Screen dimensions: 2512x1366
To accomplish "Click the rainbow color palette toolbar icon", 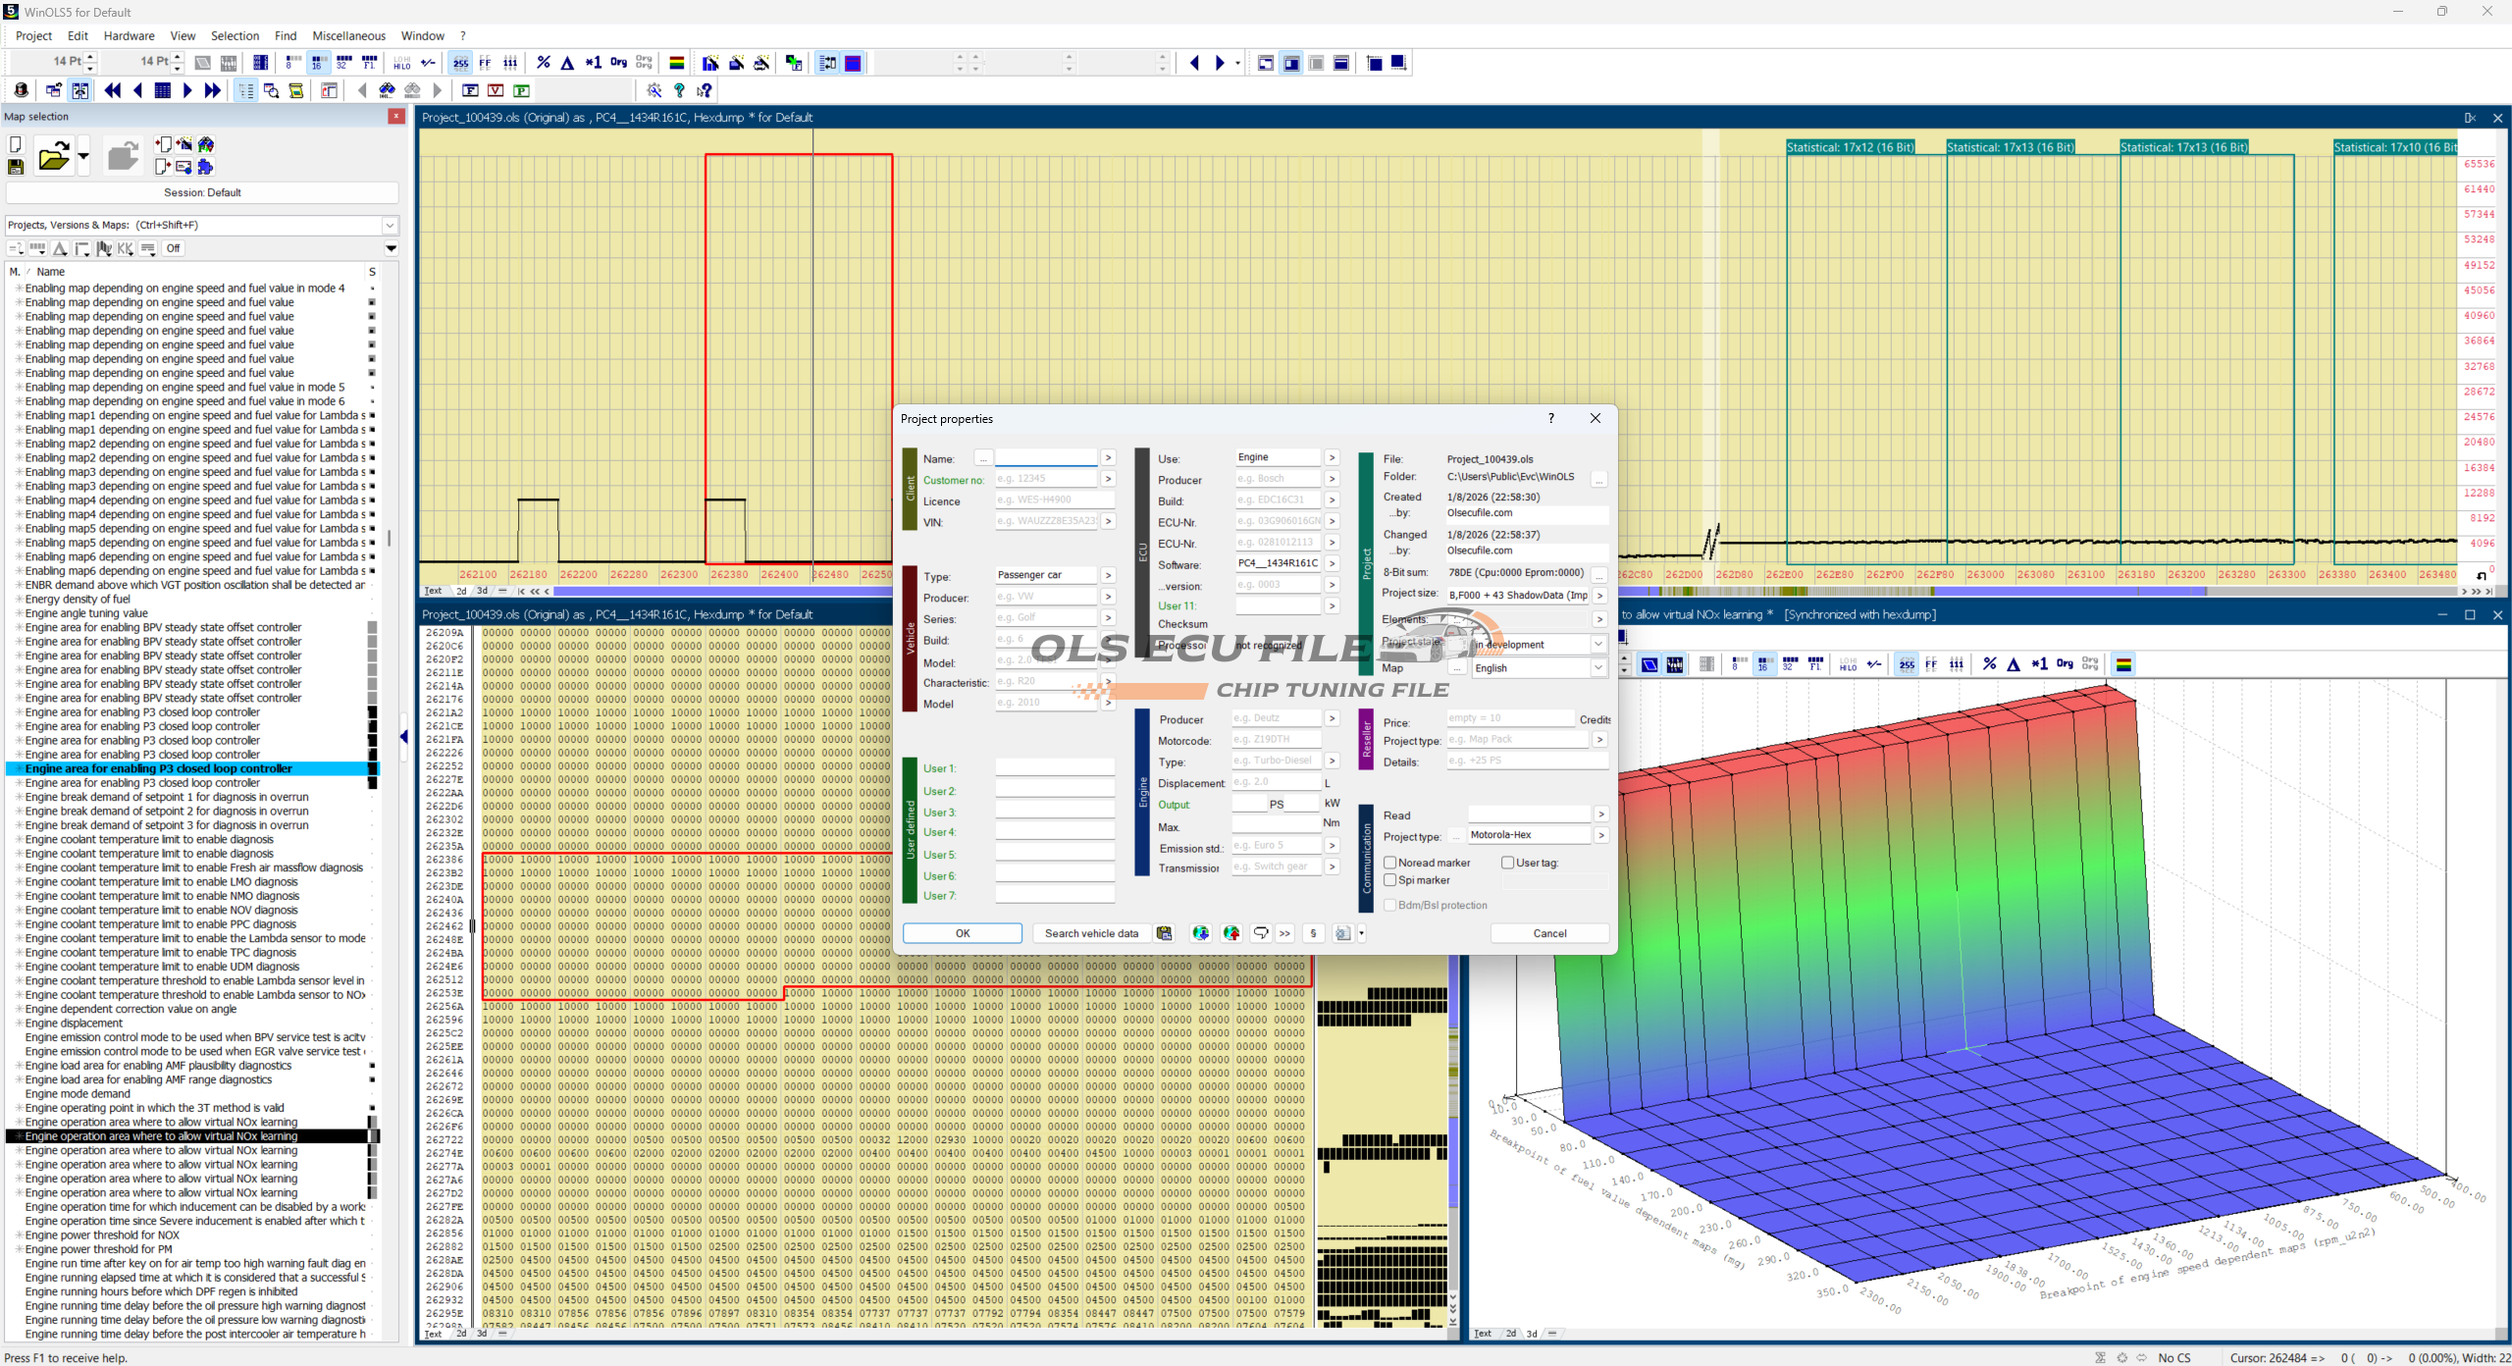I will pos(676,63).
